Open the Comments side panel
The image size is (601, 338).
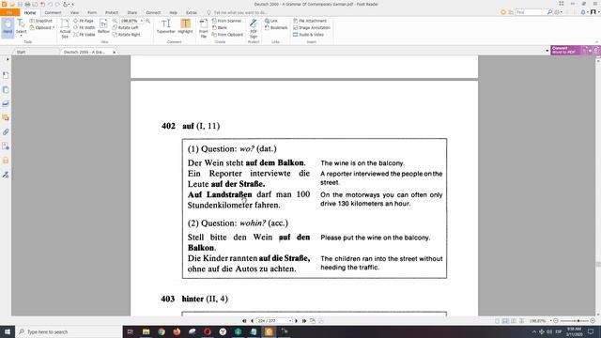[x=6, y=117]
